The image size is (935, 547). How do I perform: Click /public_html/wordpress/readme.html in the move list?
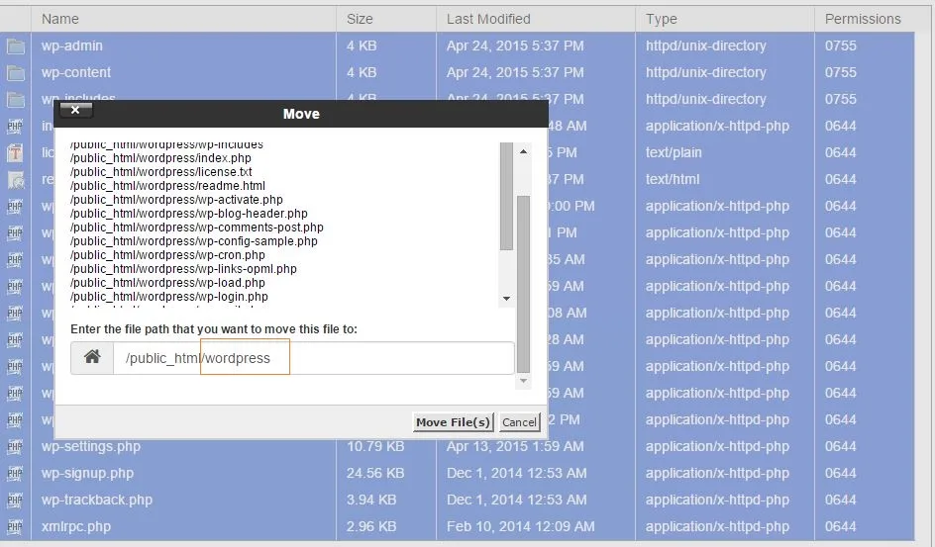point(167,186)
